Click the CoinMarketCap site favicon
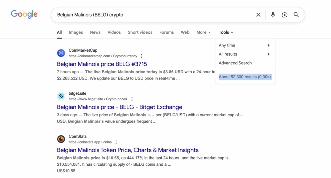Screen dimensions: 331x178 (61, 53)
